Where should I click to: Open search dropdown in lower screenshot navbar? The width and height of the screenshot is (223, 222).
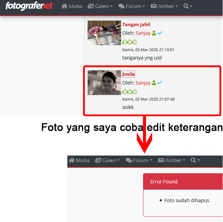(x=195, y=160)
